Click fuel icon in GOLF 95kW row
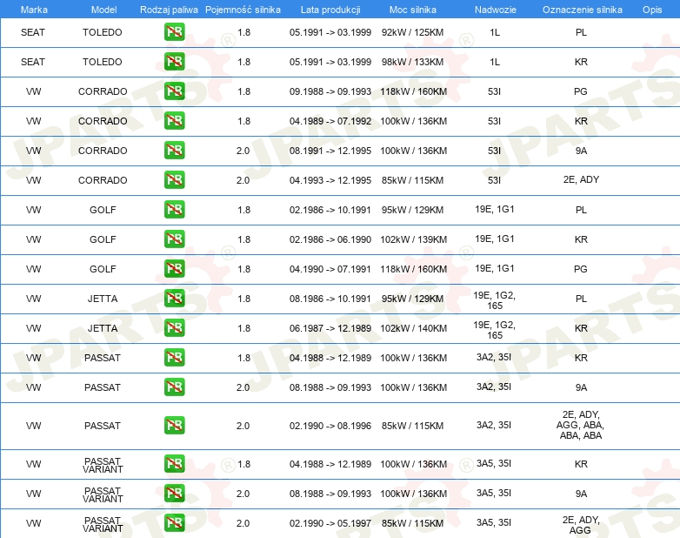The height and width of the screenshot is (538, 680). coord(174,209)
